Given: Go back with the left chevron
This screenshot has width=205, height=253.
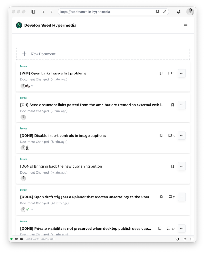Looking at the screenshot, I should click(x=44, y=12).
